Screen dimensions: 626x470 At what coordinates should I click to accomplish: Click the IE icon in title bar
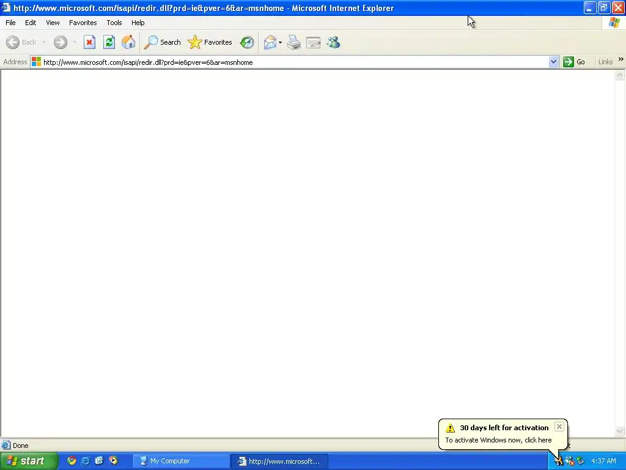(x=6, y=7)
